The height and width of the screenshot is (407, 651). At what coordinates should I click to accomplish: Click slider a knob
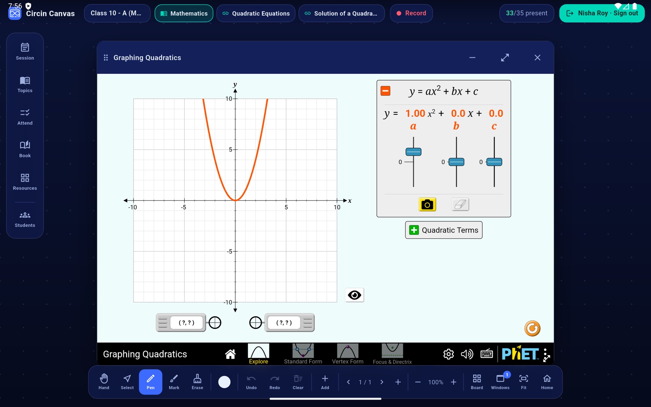point(413,152)
